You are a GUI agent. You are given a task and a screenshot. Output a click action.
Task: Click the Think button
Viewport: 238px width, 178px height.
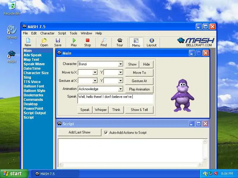116,110
